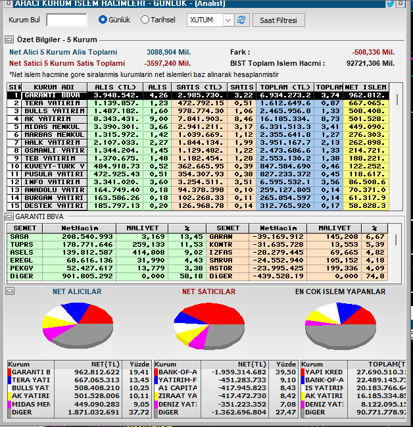This screenshot has height=427, width=413.
Task: Click the ALIS (TL) column header
Action: click(x=116, y=88)
